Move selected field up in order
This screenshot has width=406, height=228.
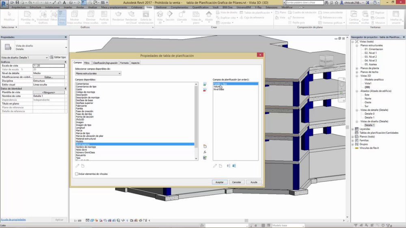point(229,166)
